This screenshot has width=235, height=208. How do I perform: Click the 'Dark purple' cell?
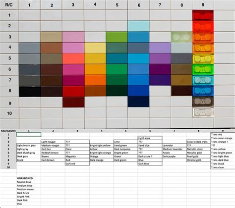point(174,156)
